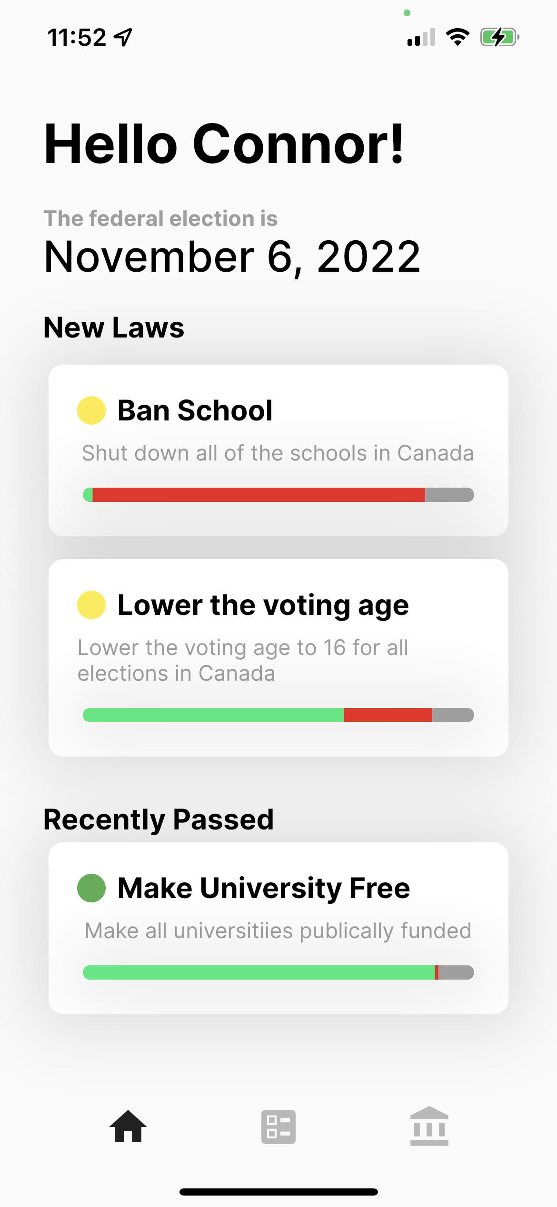Open the Home tab icon

tap(128, 1126)
